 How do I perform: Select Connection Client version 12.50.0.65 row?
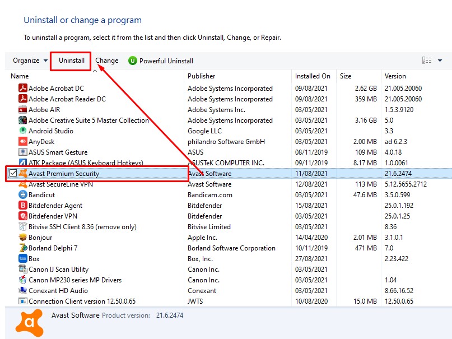coord(229,301)
